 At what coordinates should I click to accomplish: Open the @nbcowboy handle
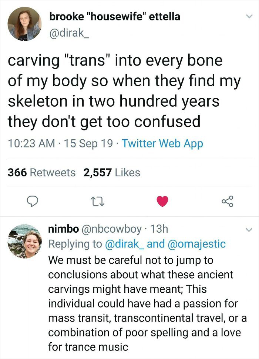[111, 229]
